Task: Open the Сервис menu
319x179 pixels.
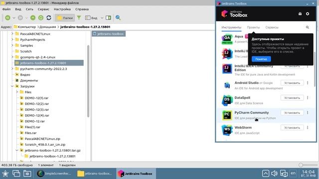Action: [43, 9]
